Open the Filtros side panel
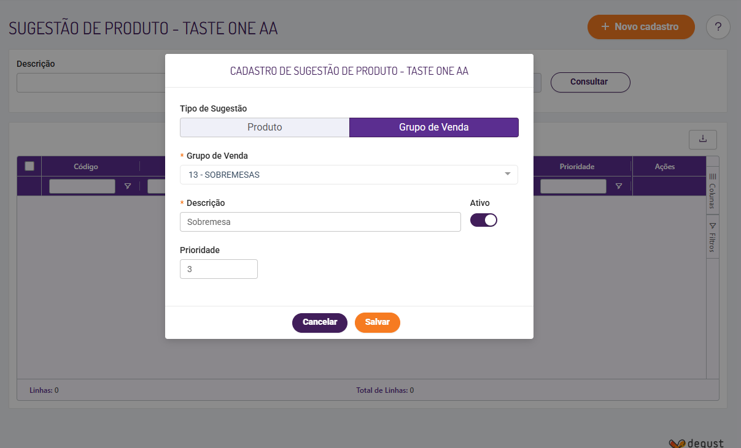741x448 pixels. click(712, 237)
